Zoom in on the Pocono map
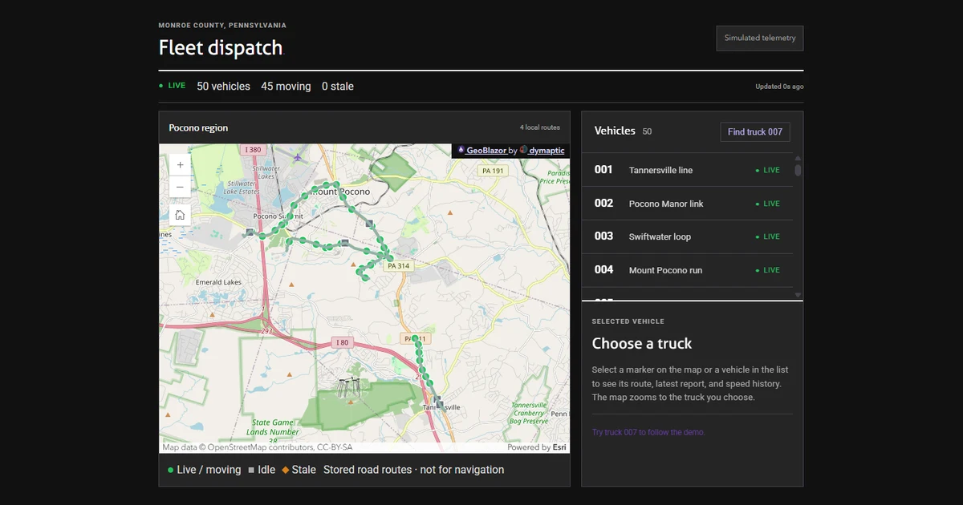Screen dimensions: 963x505 [x=180, y=164]
